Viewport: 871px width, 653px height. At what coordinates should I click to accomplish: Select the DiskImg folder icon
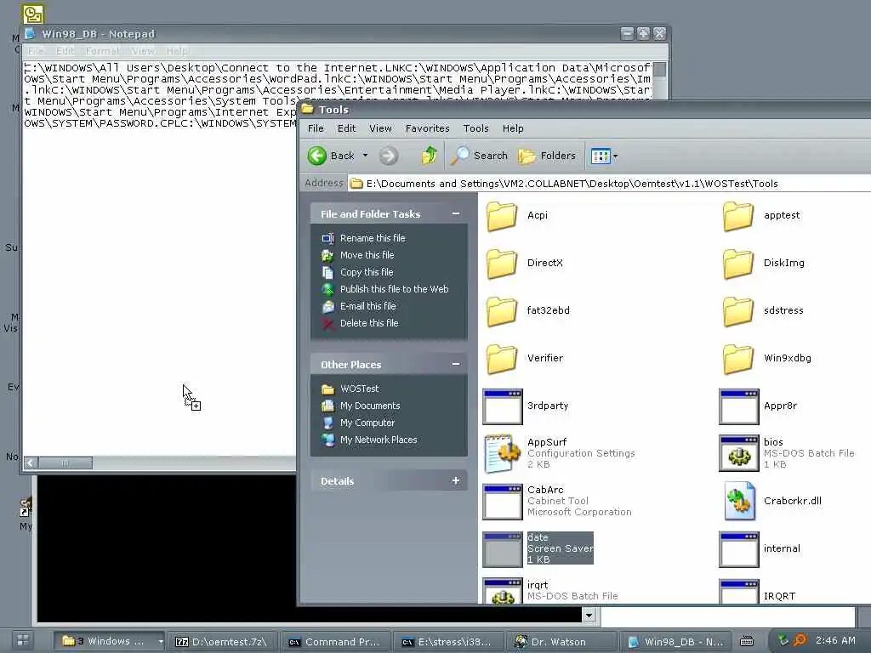(738, 264)
